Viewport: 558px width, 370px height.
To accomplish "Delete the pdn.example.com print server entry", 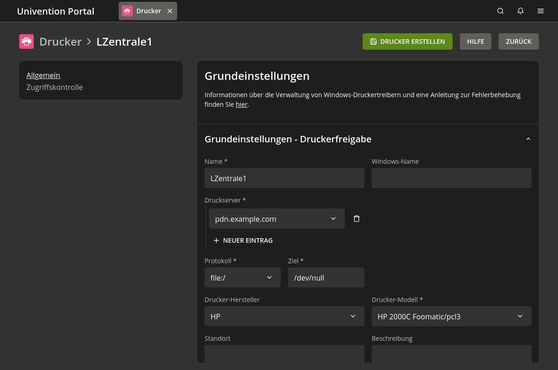I will (357, 219).
